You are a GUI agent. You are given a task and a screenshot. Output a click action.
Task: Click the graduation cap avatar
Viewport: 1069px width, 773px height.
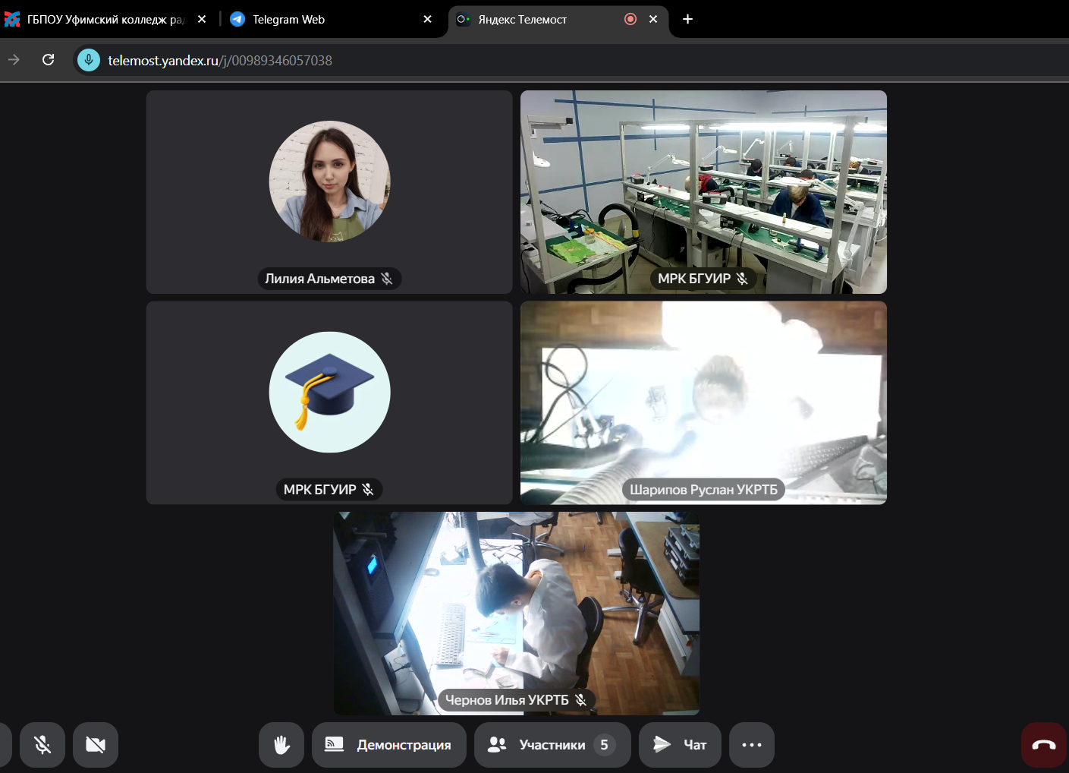(x=329, y=392)
